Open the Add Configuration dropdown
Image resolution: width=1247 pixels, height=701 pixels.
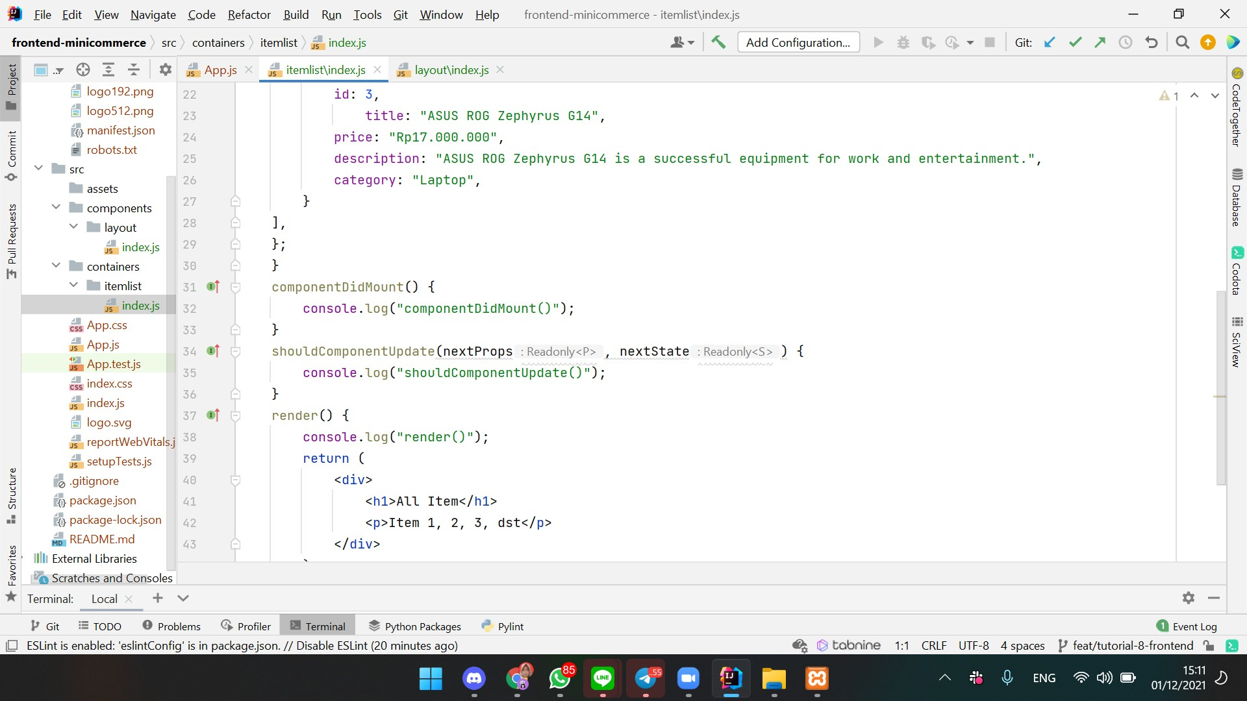click(798, 42)
